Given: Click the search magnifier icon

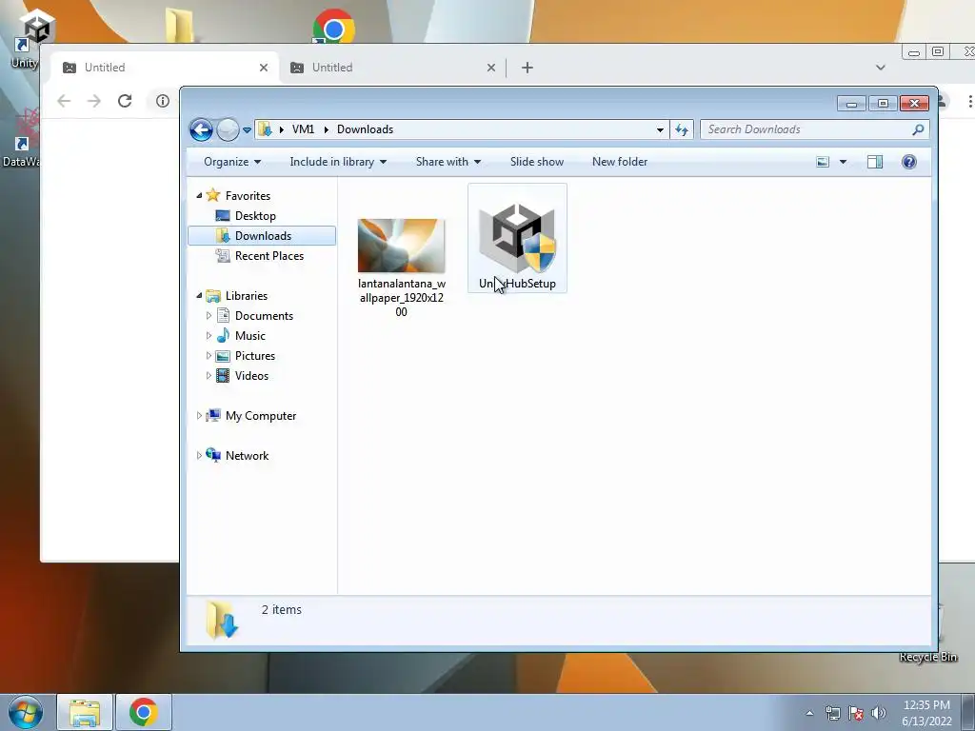Looking at the screenshot, I should tap(918, 129).
